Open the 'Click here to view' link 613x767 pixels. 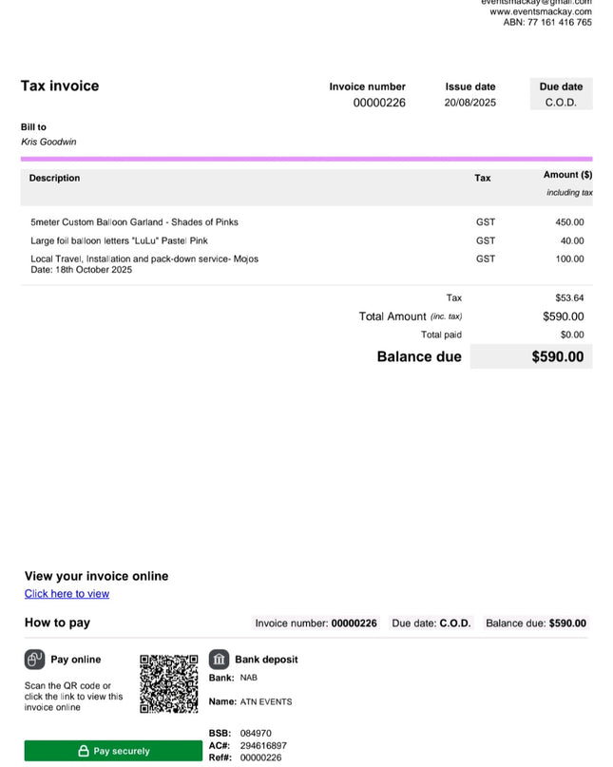click(67, 593)
